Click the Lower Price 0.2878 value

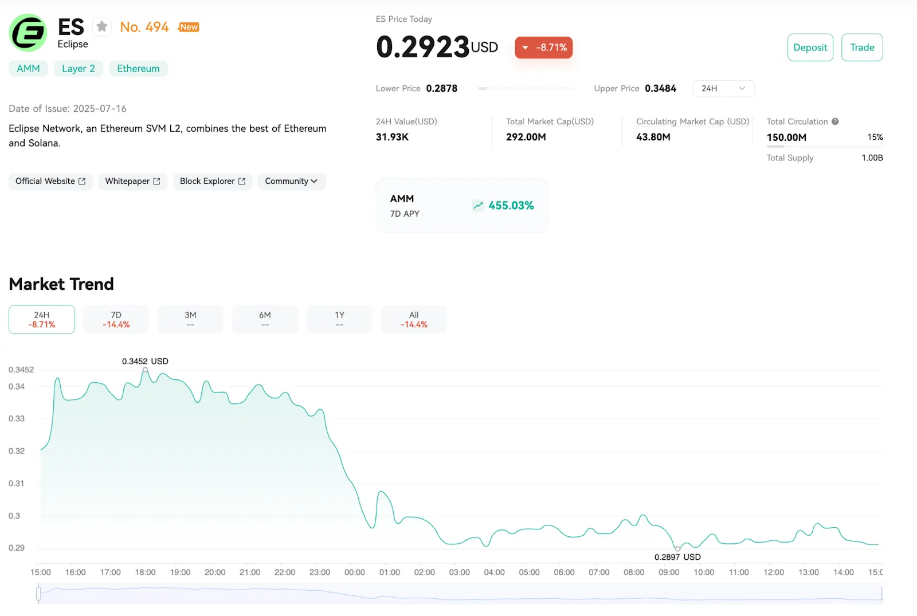(x=441, y=88)
